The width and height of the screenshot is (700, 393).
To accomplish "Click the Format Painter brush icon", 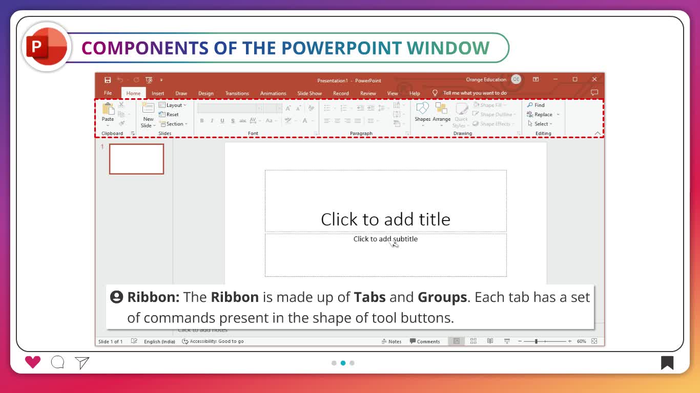I will pyautogui.click(x=121, y=123).
